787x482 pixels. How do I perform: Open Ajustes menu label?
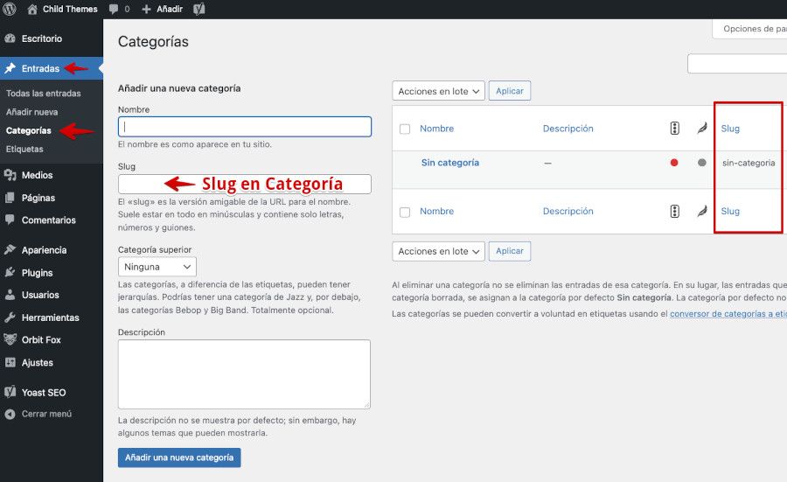coord(37,362)
